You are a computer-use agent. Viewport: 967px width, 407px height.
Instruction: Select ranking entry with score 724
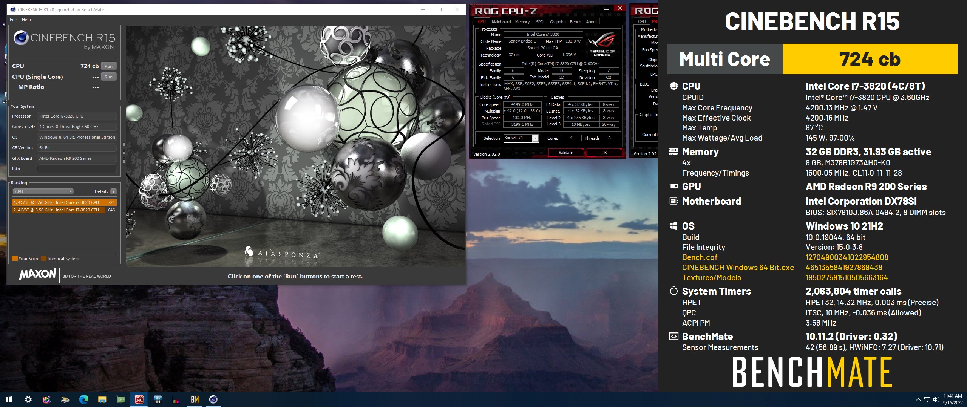click(64, 202)
